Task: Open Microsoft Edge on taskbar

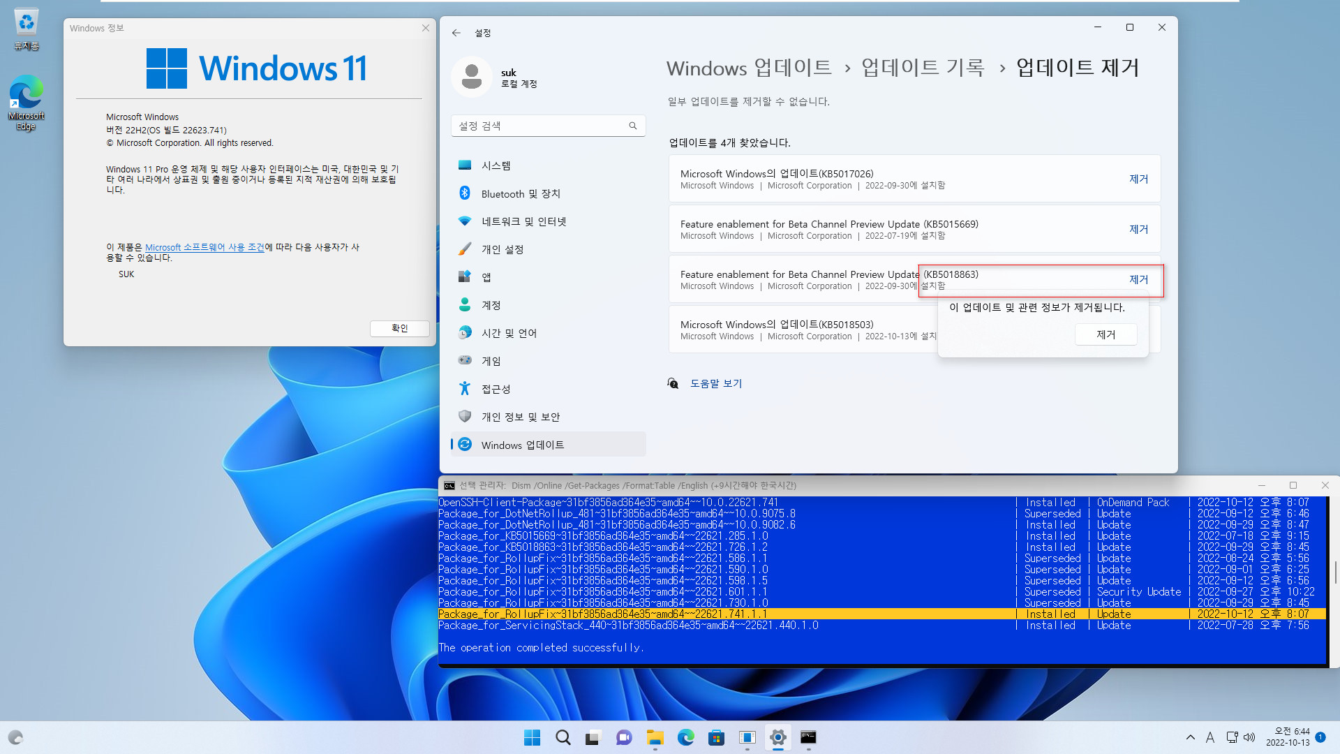Action: click(685, 737)
